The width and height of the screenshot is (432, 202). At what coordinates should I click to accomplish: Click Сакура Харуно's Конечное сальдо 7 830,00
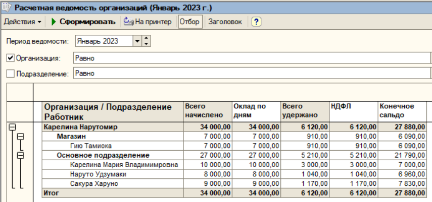point(402,183)
